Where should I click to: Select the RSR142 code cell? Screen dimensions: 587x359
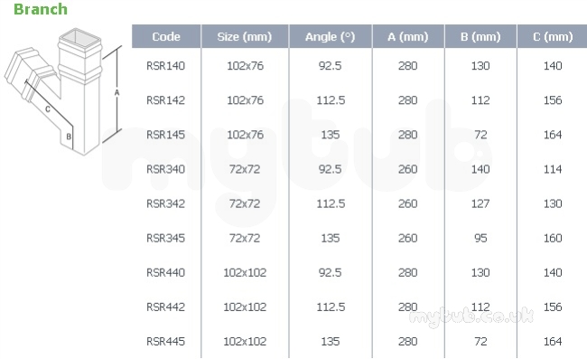[x=166, y=100]
